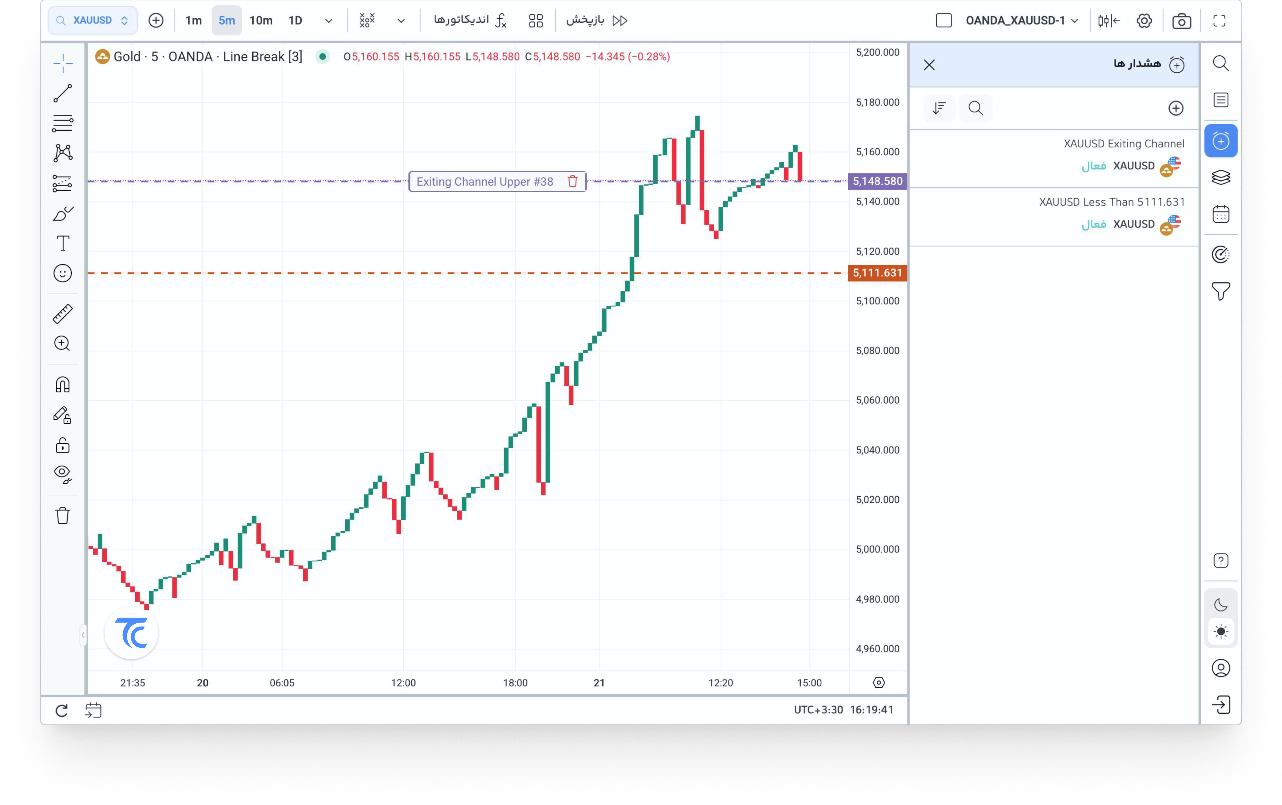
Task: Click the trash icon in the drawing toolbar
Action: tap(62, 515)
